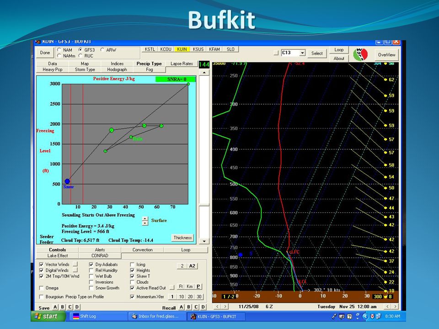Open the OverView button

point(387,54)
